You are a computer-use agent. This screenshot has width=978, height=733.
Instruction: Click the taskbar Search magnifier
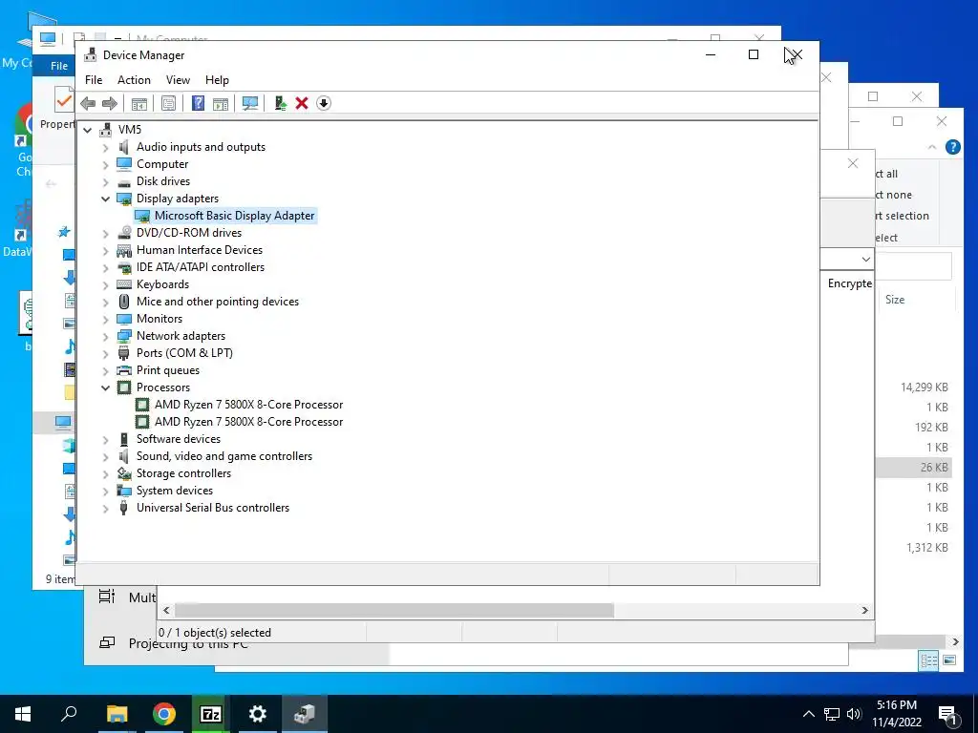coord(69,714)
